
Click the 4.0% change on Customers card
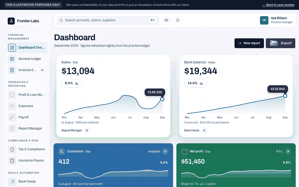(x=164, y=162)
